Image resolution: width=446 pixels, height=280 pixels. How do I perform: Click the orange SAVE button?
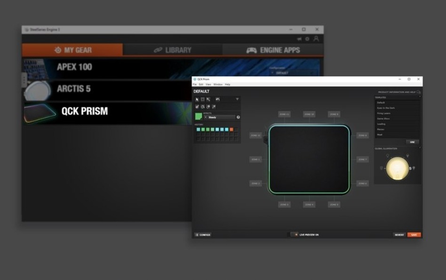[414, 235]
